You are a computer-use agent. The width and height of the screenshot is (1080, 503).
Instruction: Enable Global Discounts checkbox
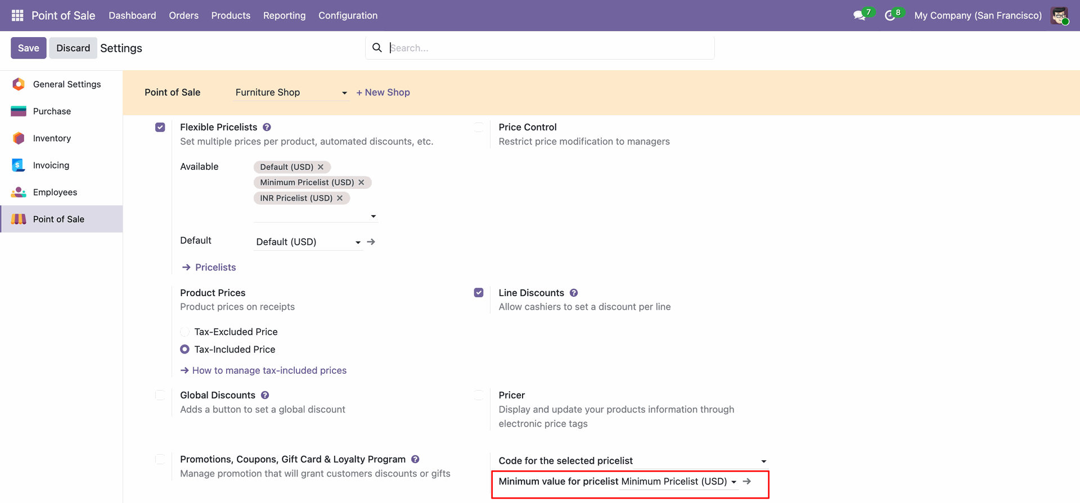pyautogui.click(x=160, y=395)
